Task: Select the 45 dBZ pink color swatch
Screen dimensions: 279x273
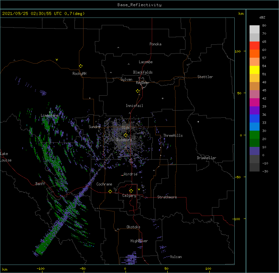Action: 254,94
